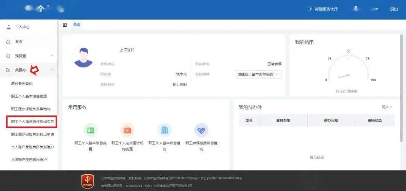Open the 职工参保缴费信息查询 heart icon
This screenshot has height=191, width=406.
[201, 130]
